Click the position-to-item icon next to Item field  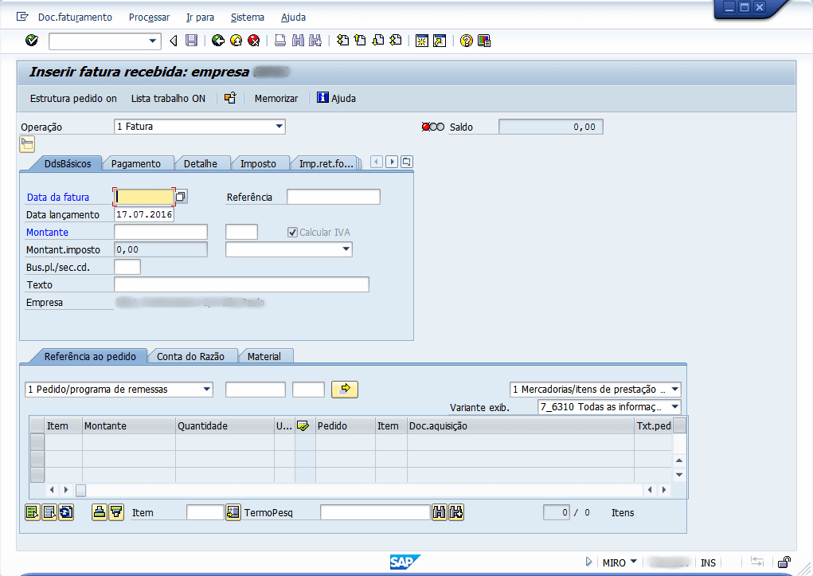click(233, 513)
